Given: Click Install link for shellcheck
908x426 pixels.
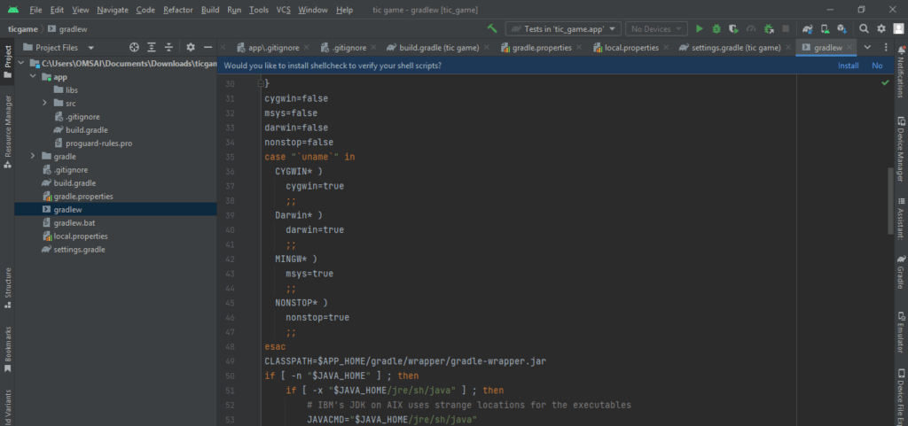Looking at the screenshot, I should 848,65.
